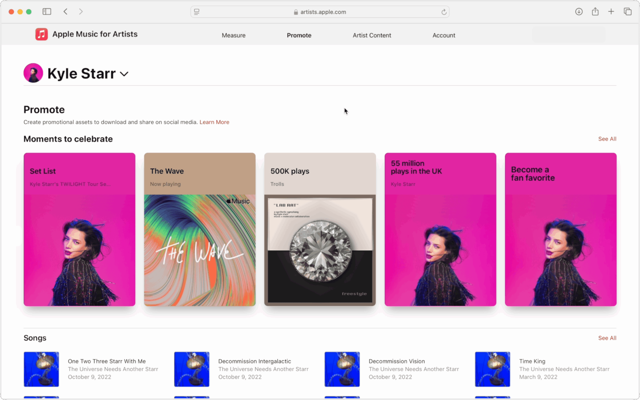This screenshot has width=640, height=400.
Task: Click See All next to Songs
Action: 607,338
